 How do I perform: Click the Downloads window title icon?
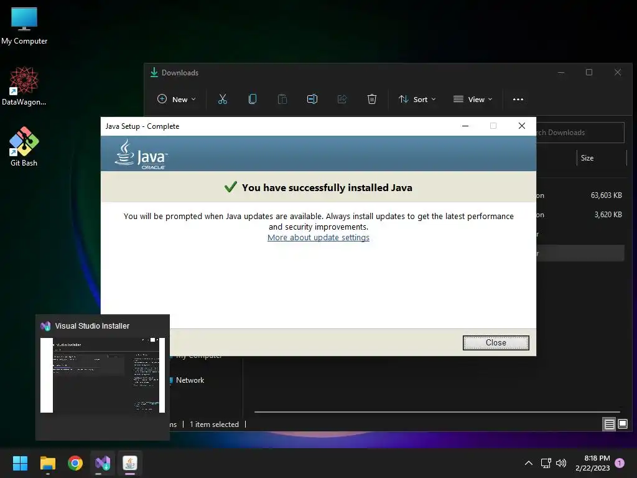click(x=154, y=72)
